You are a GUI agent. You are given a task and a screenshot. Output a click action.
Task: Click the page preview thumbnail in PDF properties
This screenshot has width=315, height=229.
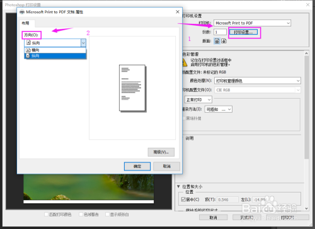[132, 88]
